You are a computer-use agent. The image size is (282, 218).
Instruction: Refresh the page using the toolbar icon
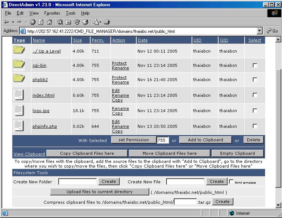tap(41, 22)
